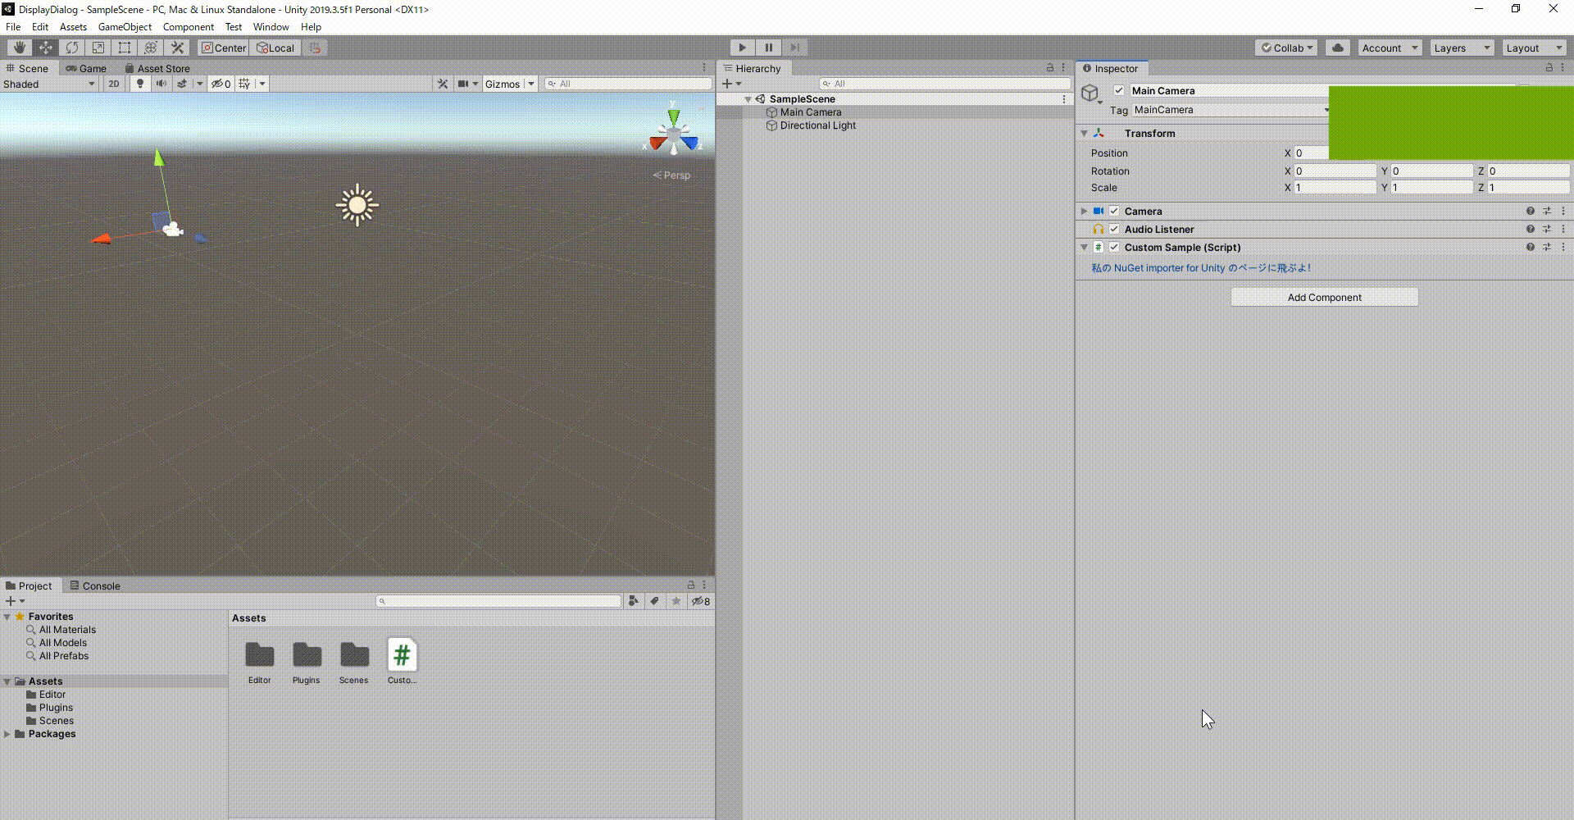Switch to the Asset Store tab
Image resolution: width=1574 pixels, height=820 pixels.
157,68
